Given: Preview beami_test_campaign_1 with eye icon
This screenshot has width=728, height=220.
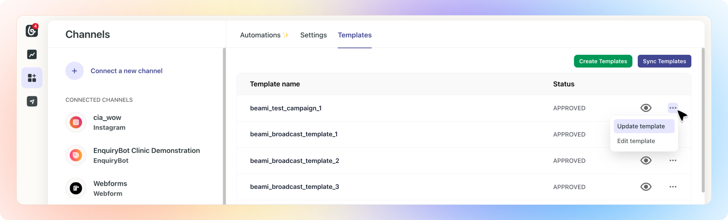Looking at the screenshot, I should pyautogui.click(x=646, y=108).
